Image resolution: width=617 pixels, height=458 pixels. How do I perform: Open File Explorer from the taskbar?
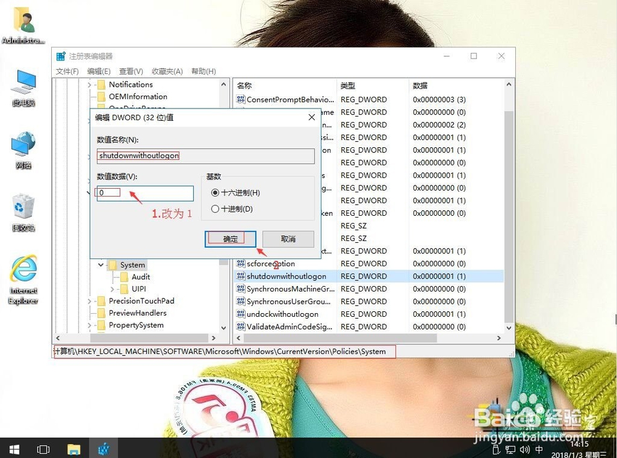pos(74,449)
